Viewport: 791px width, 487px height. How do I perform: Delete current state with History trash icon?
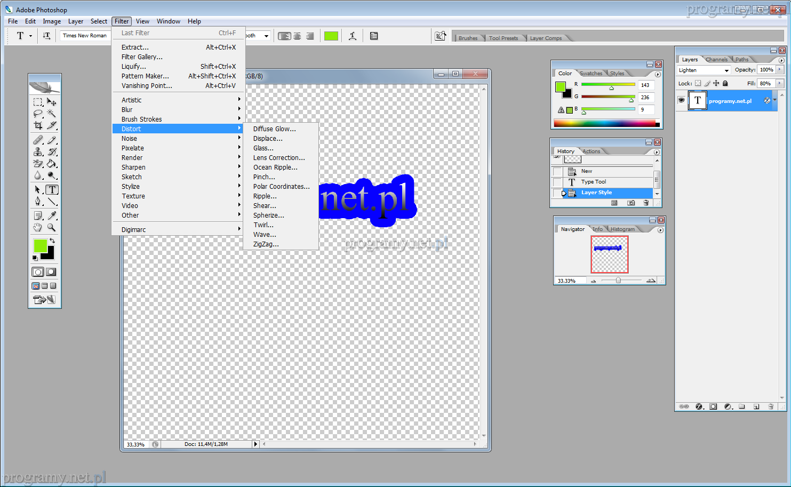point(646,203)
